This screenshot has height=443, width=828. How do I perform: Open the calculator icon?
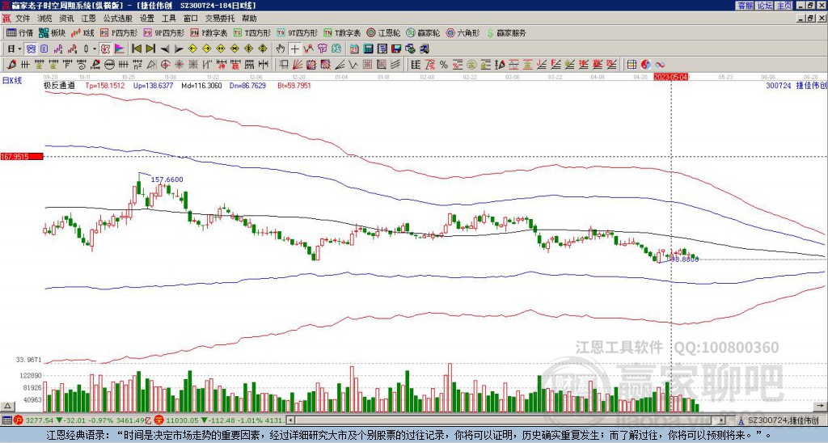368,49
